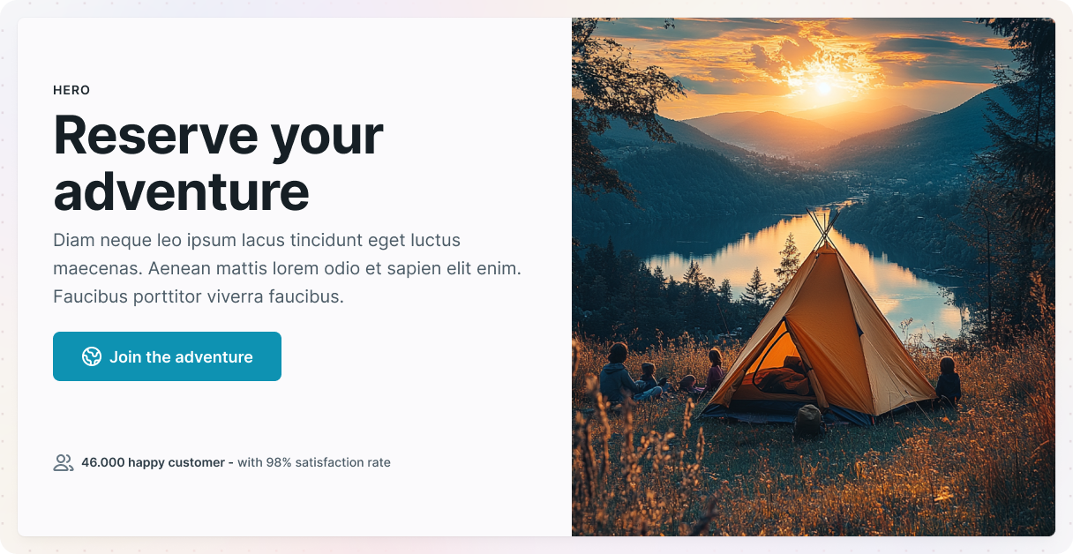Click the Join the adventure button
The image size is (1073, 554).
[167, 356]
